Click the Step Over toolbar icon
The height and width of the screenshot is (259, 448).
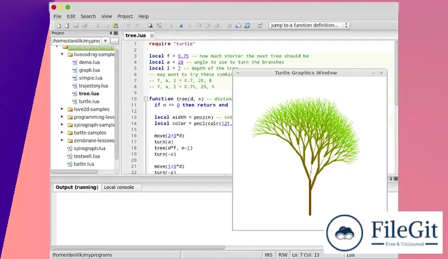tap(208, 26)
